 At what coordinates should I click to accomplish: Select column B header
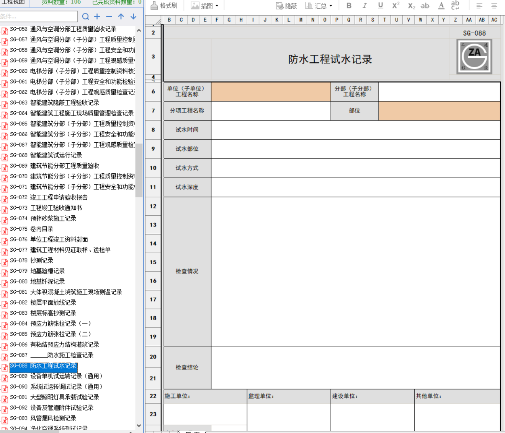[x=169, y=20]
